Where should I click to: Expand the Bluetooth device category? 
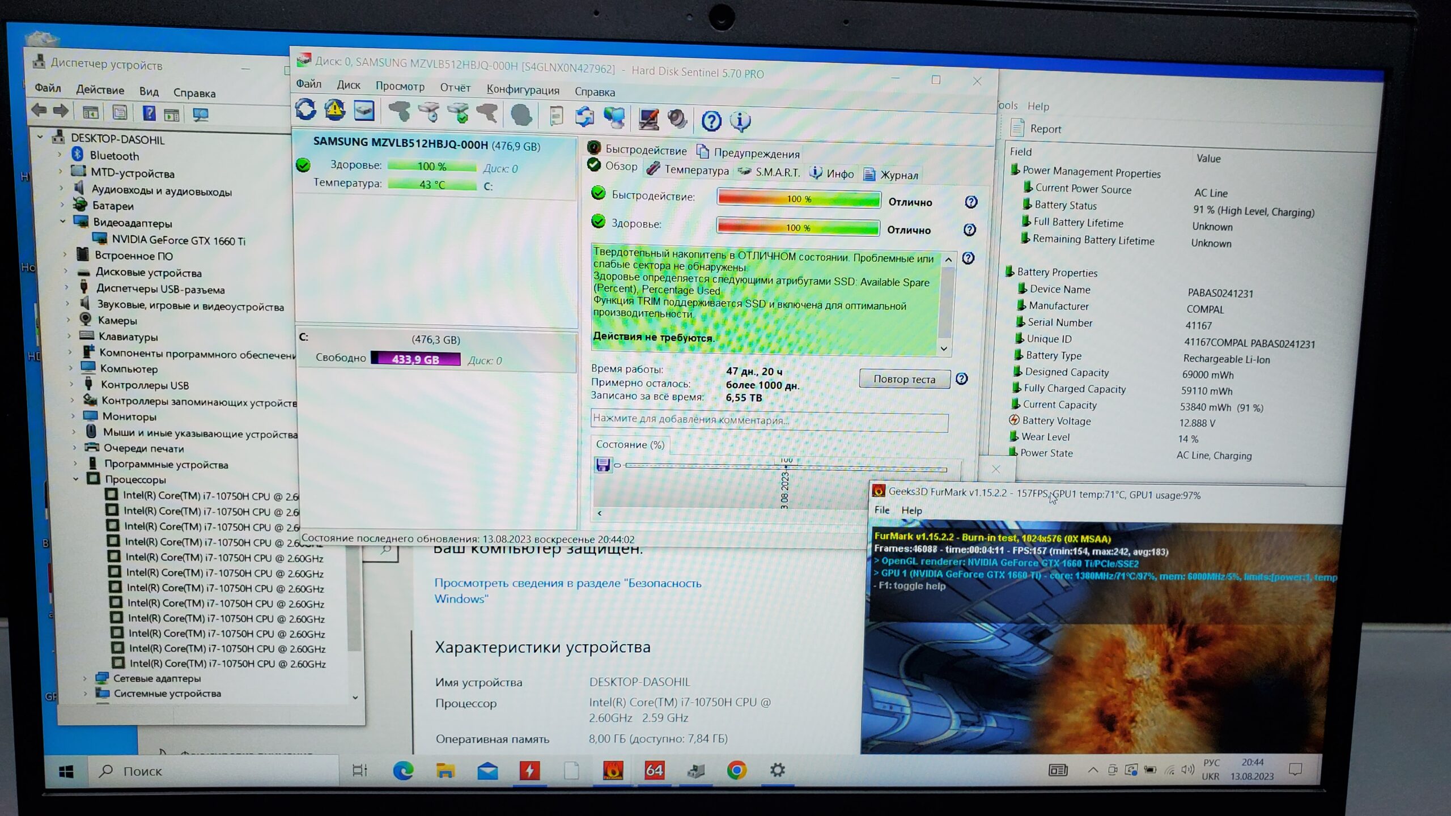click(x=60, y=154)
